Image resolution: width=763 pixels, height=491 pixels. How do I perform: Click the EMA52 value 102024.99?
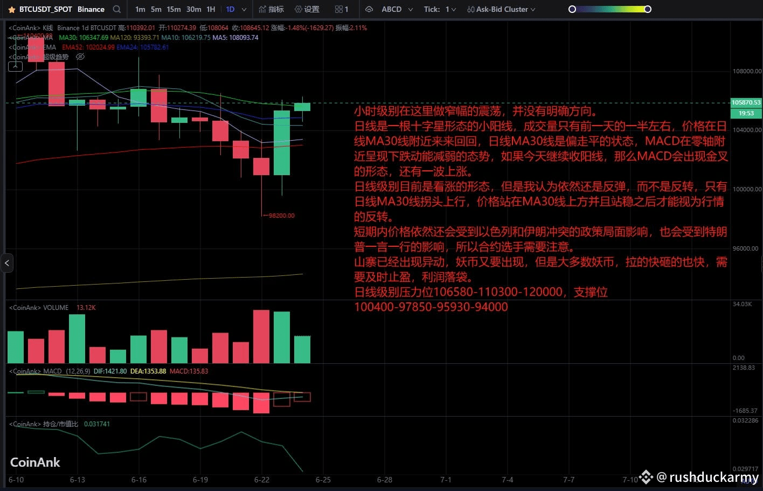point(99,47)
